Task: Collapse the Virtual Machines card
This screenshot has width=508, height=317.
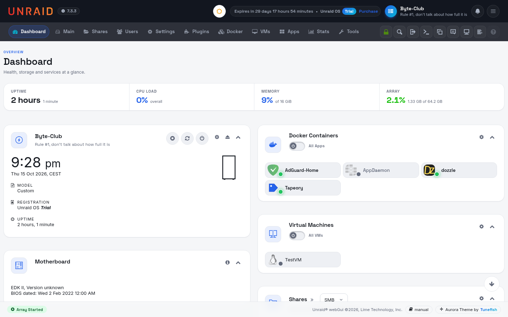Action: (492, 227)
